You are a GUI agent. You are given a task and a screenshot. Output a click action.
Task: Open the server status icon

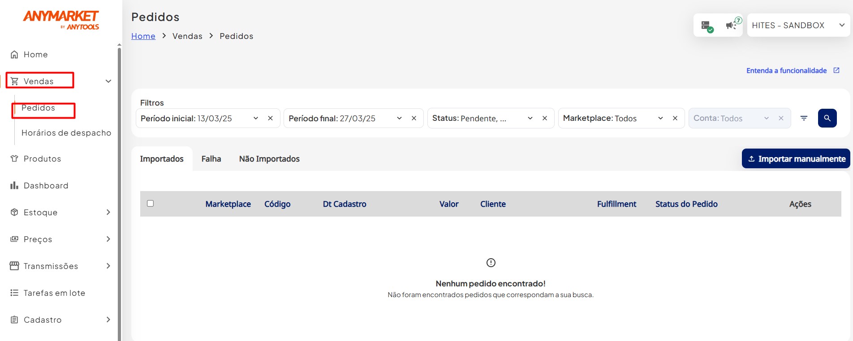707,26
